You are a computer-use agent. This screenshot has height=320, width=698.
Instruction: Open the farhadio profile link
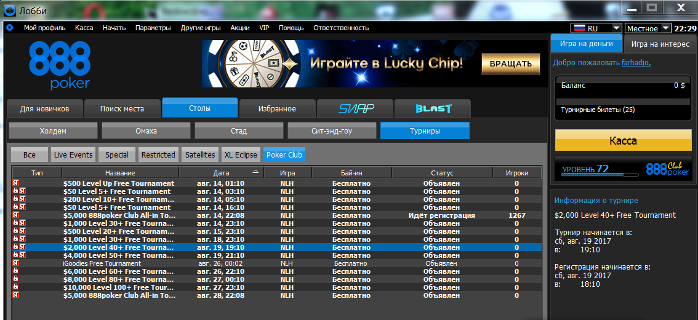point(636,63)
